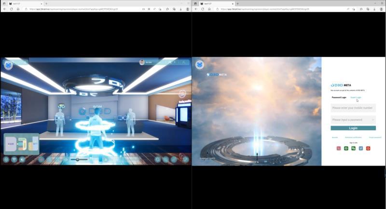Switch to the Guest Login tab
Image resolution: width=386 pixels, height=209 pixels.
356,98
